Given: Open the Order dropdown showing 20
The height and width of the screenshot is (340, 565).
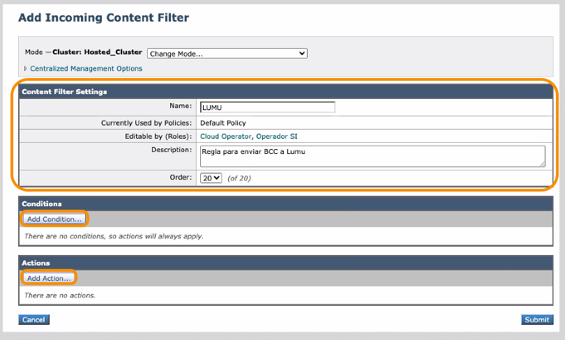Looking at the screenshot, I should tap(211, 178).
